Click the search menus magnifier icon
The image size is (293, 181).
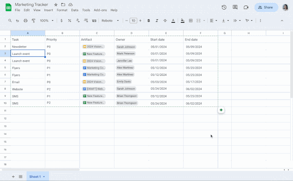pos(10,21)
